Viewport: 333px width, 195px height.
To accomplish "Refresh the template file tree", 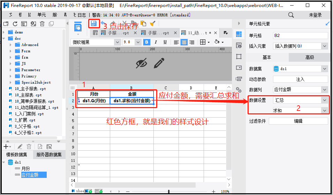I will coord(15,24).
